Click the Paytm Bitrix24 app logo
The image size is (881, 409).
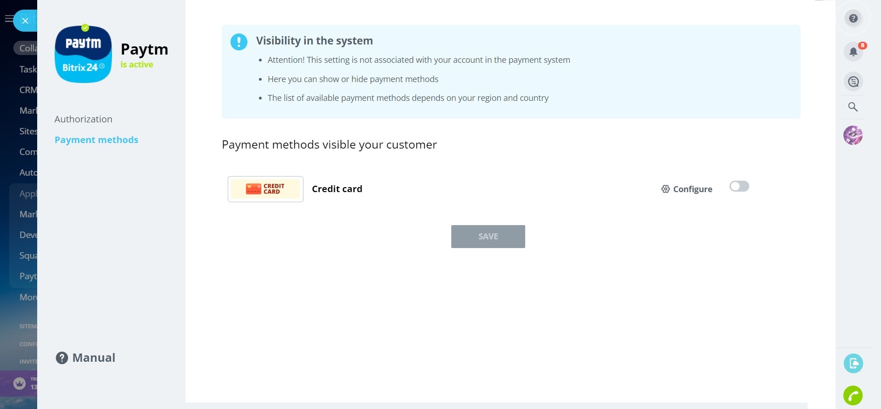pyautogui.click(x=83, y=55)
